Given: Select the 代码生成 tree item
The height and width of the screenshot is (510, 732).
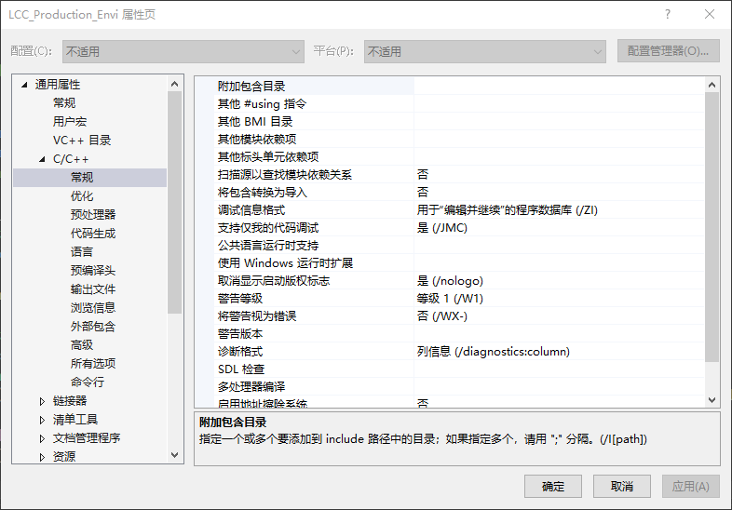Looking at the screenshot, I should 93,234.
